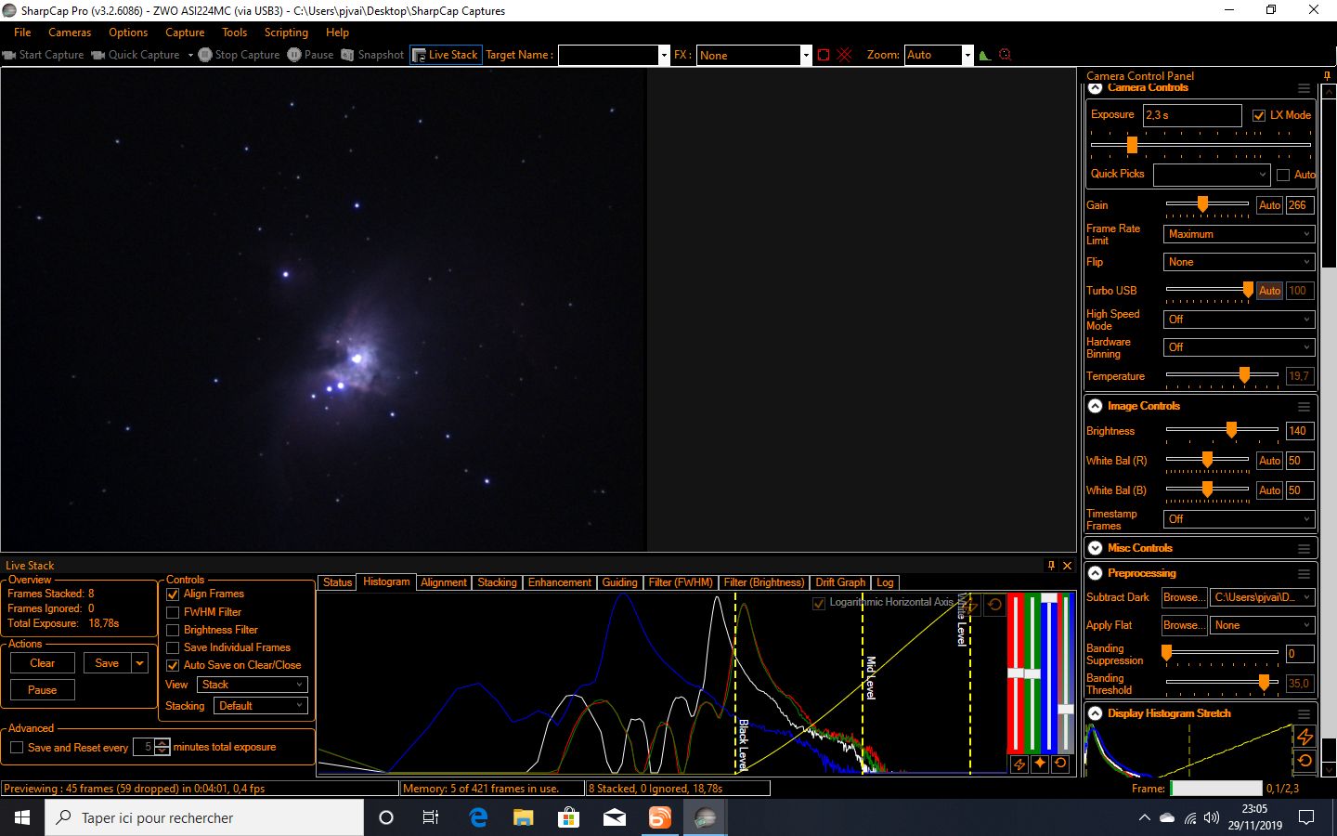Open the Quick Picks dropdown

[1212, 175]
